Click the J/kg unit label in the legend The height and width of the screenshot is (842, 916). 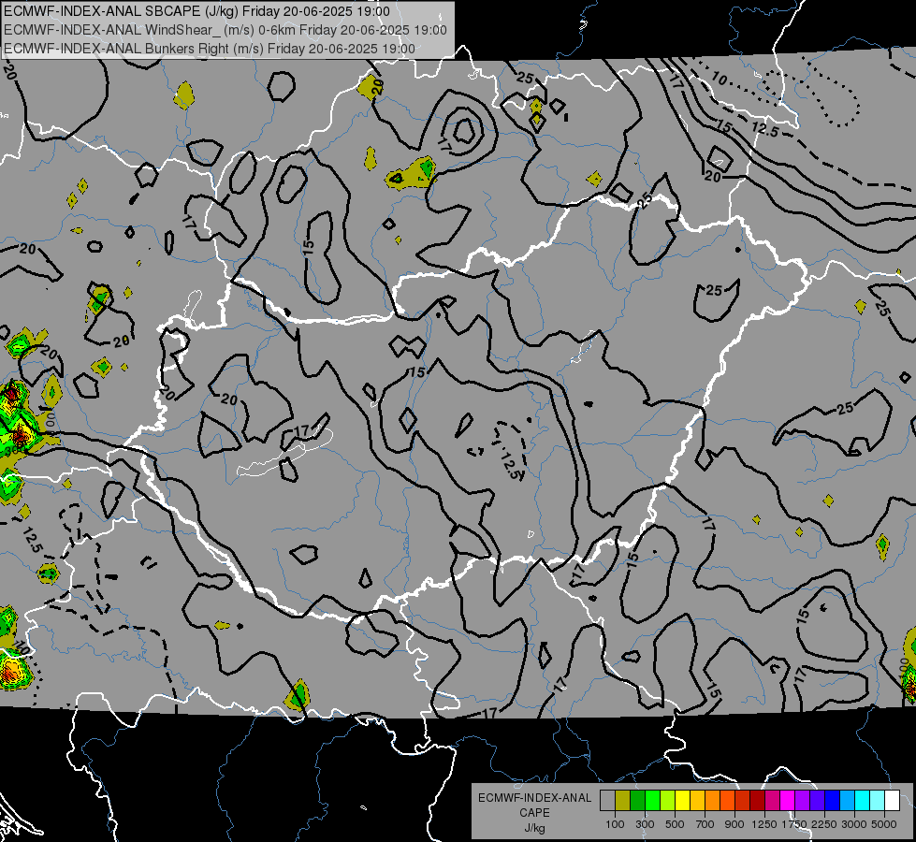(x=534, y=828)
